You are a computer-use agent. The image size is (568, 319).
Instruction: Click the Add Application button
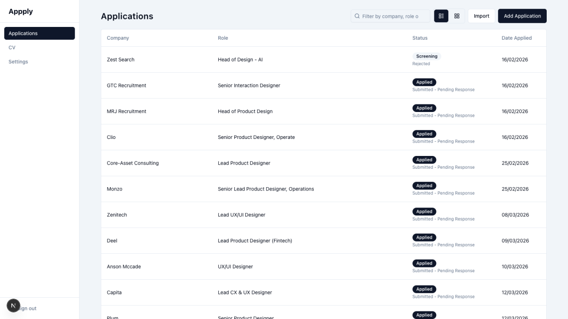click(522, 16)
